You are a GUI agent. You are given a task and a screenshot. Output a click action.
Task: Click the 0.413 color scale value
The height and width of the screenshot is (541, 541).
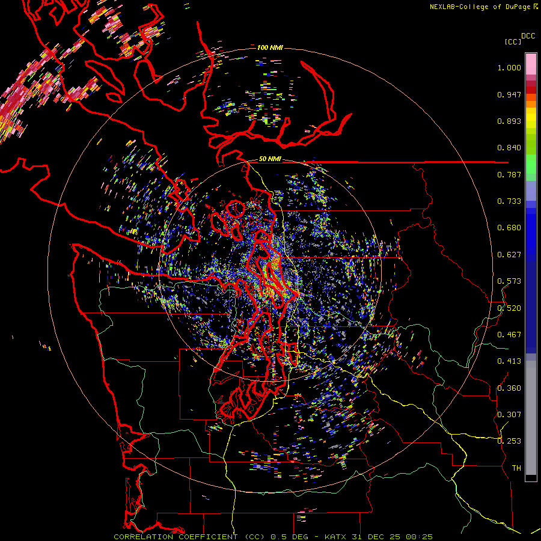tap(509, 361)
